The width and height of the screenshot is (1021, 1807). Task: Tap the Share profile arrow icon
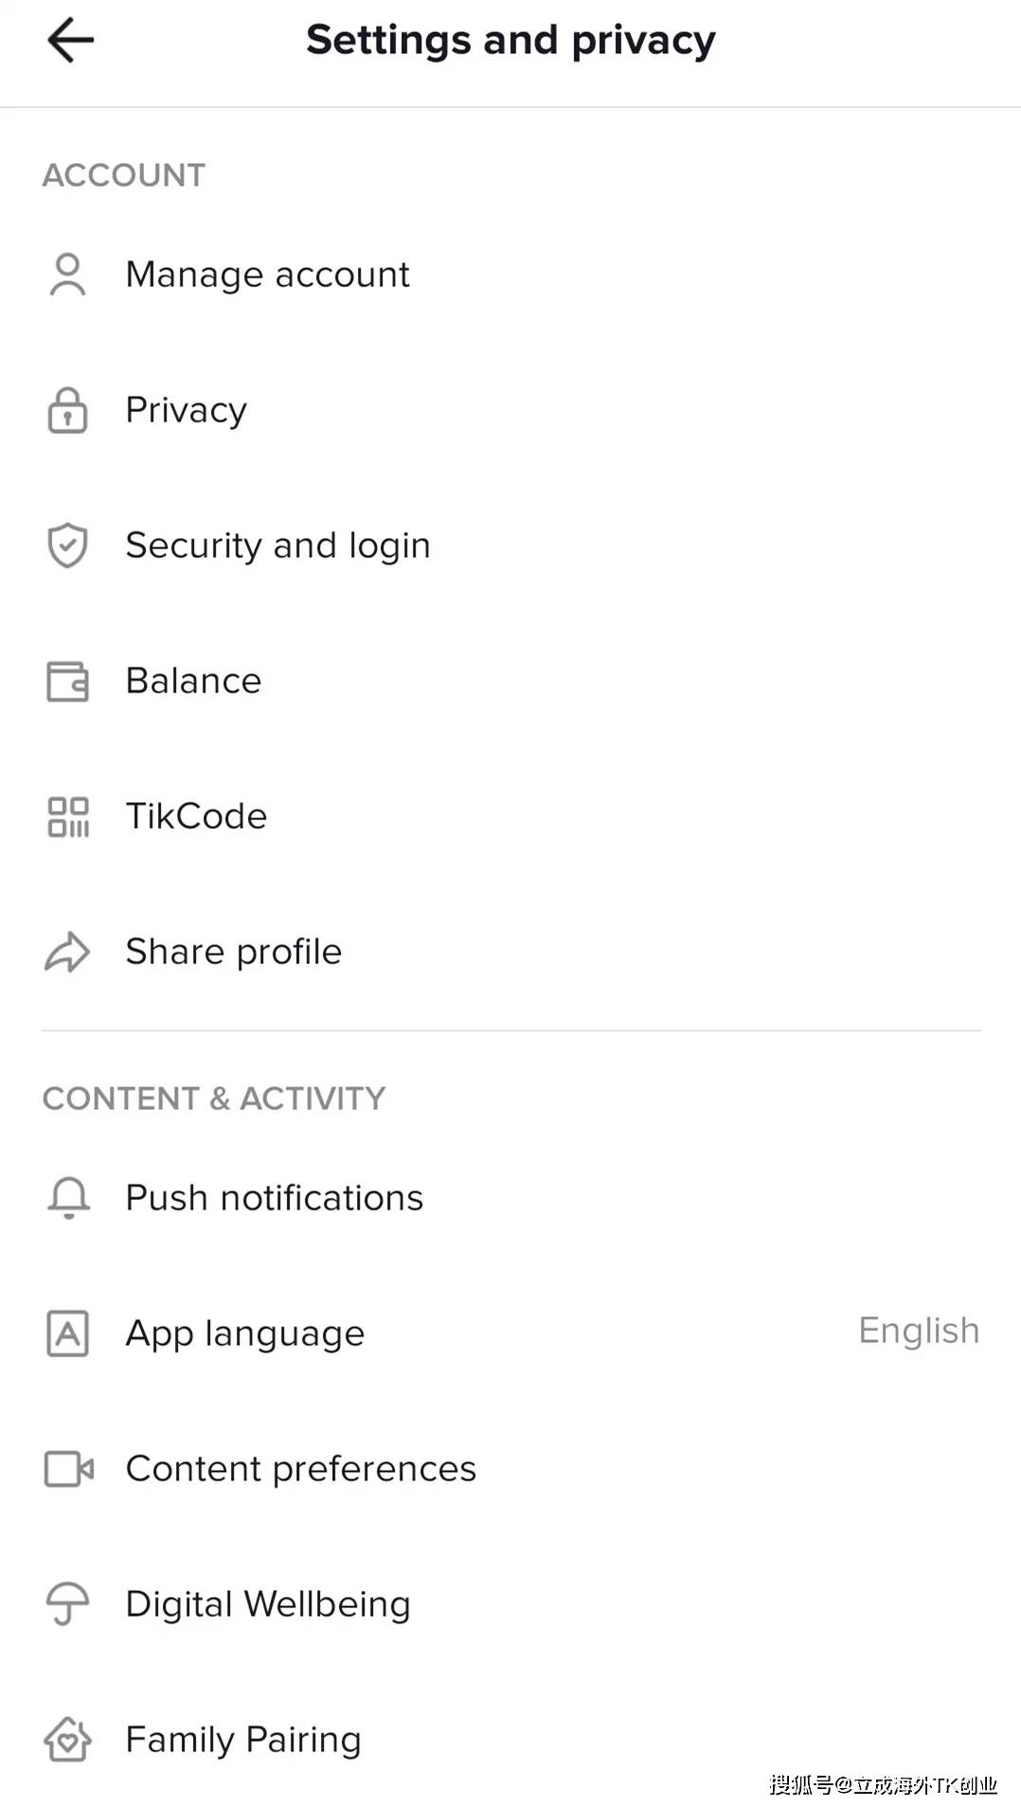pyautogui.click(x=67, y=952)
